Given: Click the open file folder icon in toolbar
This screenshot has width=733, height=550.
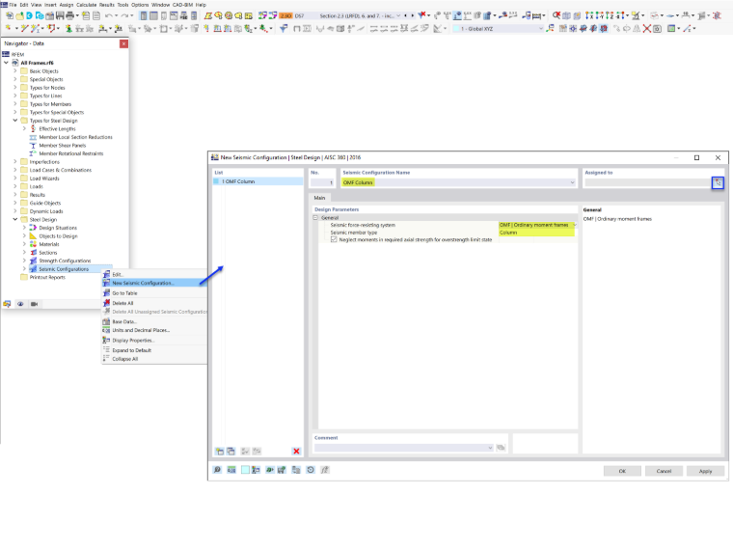Looking at the screenshot, I should point(19,15).
